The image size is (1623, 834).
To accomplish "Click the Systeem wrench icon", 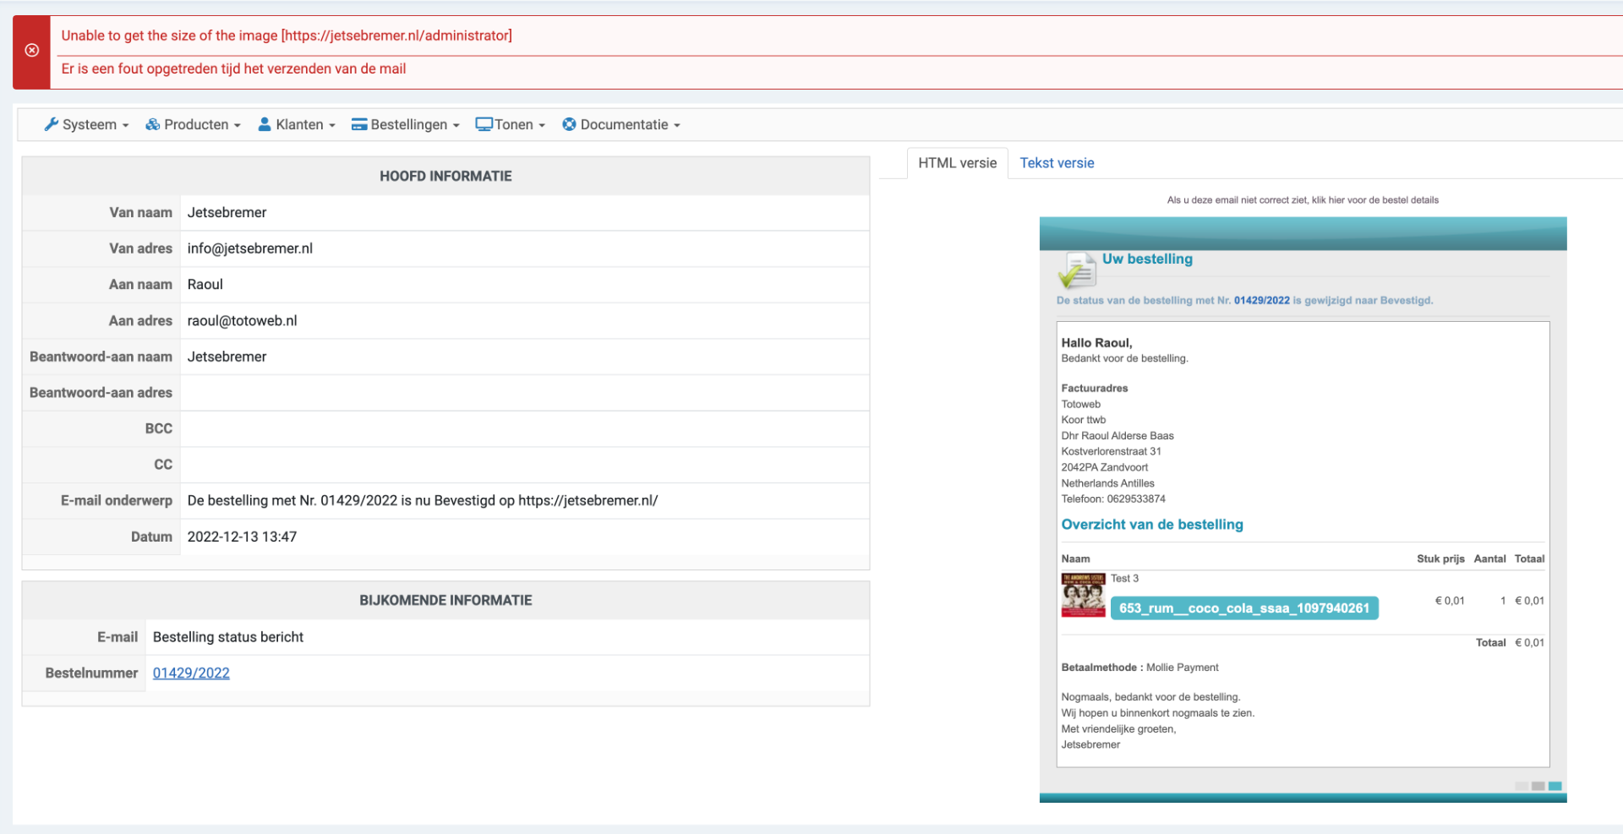I will click(x=51, y=124).
